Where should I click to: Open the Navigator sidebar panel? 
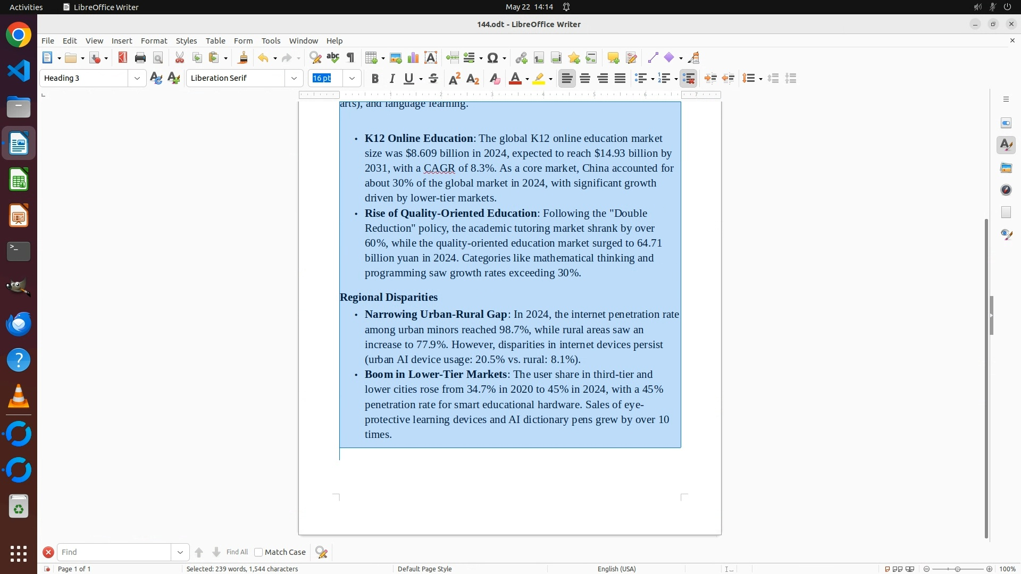tap(1006, 190)
